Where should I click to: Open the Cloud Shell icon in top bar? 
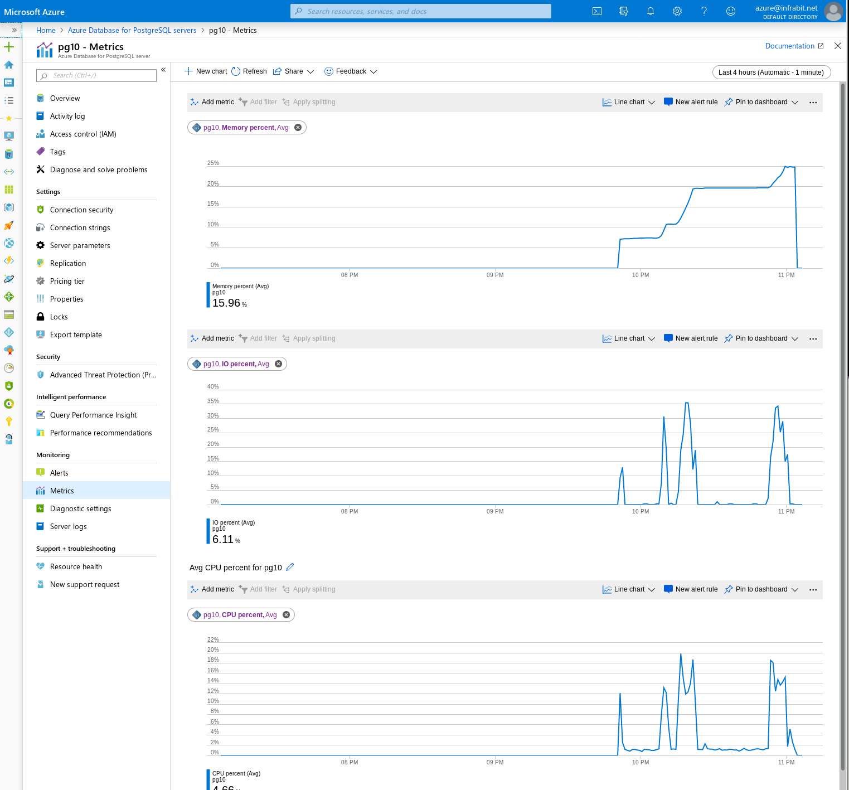click(x=596, y=11)
